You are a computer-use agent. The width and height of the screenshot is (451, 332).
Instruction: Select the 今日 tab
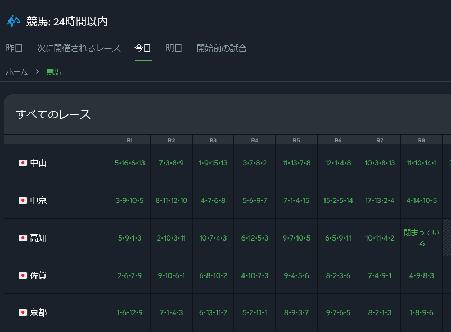[143, 49]
